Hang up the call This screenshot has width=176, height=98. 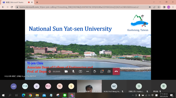(116, 71)
